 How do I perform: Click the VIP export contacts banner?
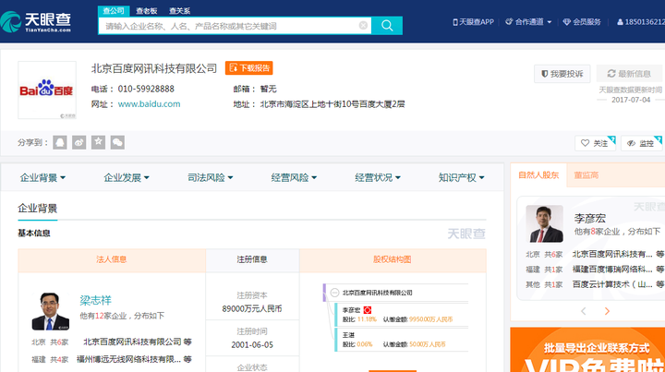(x=587, y=350)
